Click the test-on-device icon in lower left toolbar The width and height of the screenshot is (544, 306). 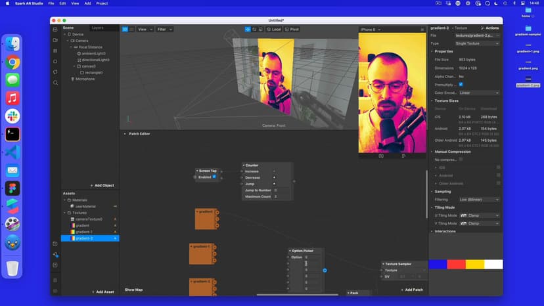(x=55, y=255)
